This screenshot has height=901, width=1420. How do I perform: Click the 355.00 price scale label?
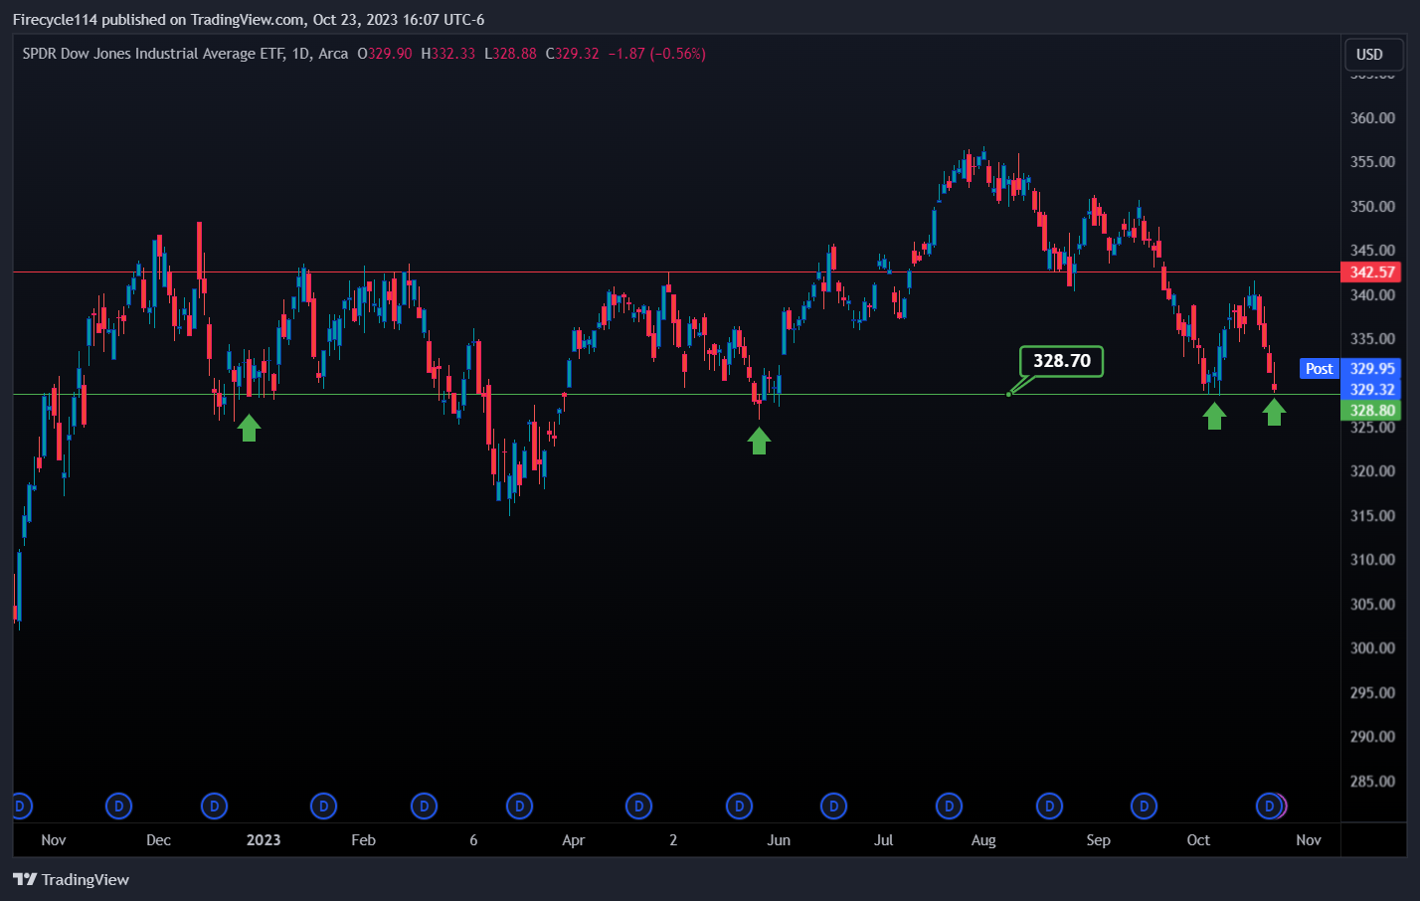click(x=1372, y=162)
